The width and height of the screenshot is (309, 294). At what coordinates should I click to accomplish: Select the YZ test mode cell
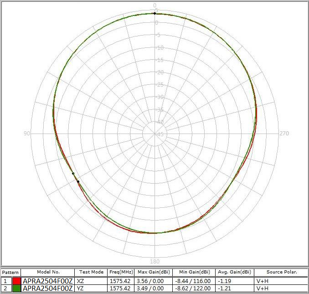click(x=81, y=289)
